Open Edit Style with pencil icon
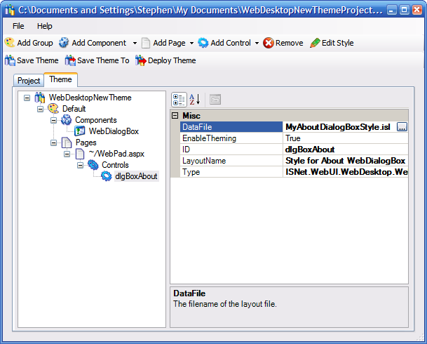427x344 pixels. pos(315,43)
